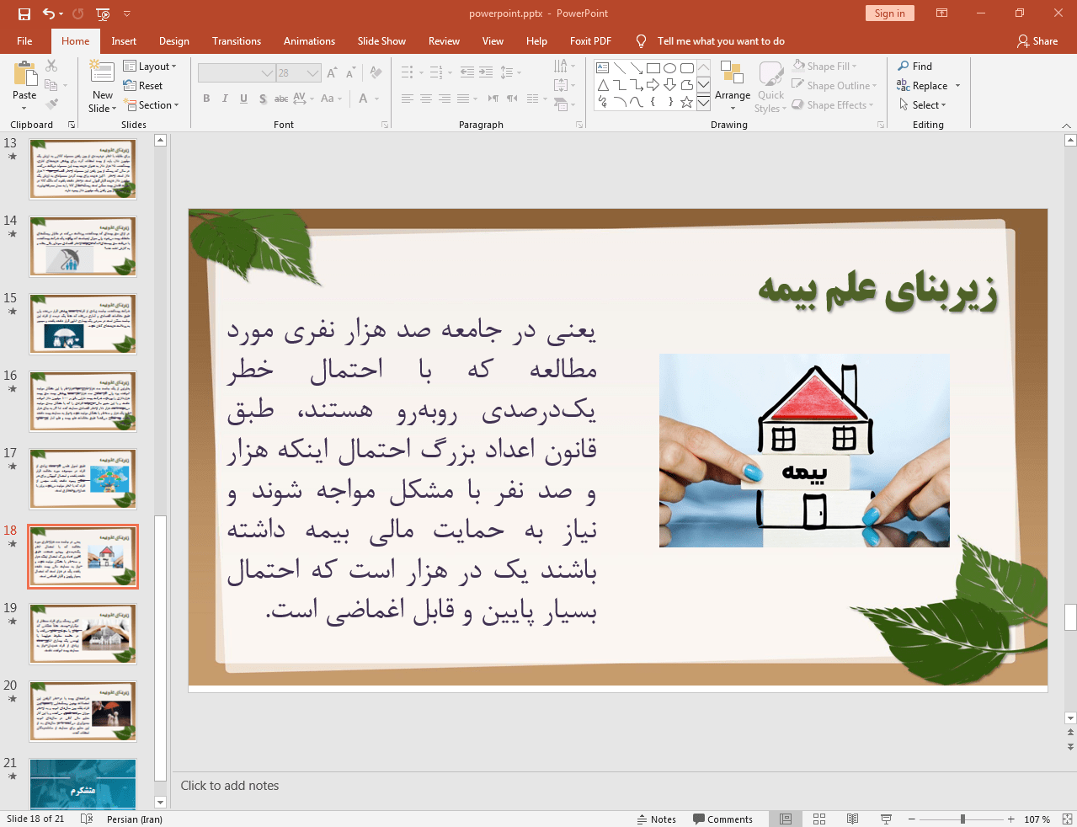Click the Increase List Level indent icon
Viewport: 1077px width, 827px height.
pos(486,72)
